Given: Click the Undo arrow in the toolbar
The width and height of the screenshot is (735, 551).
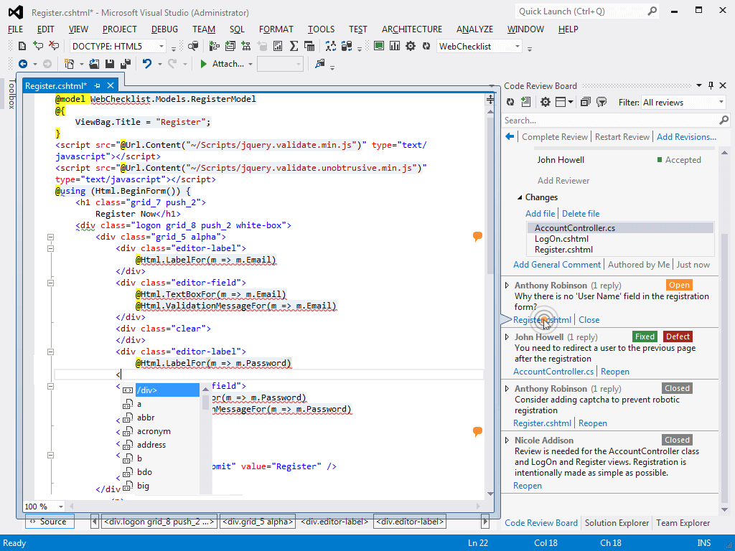Looking at the screenshot, I should click(147, 64).
